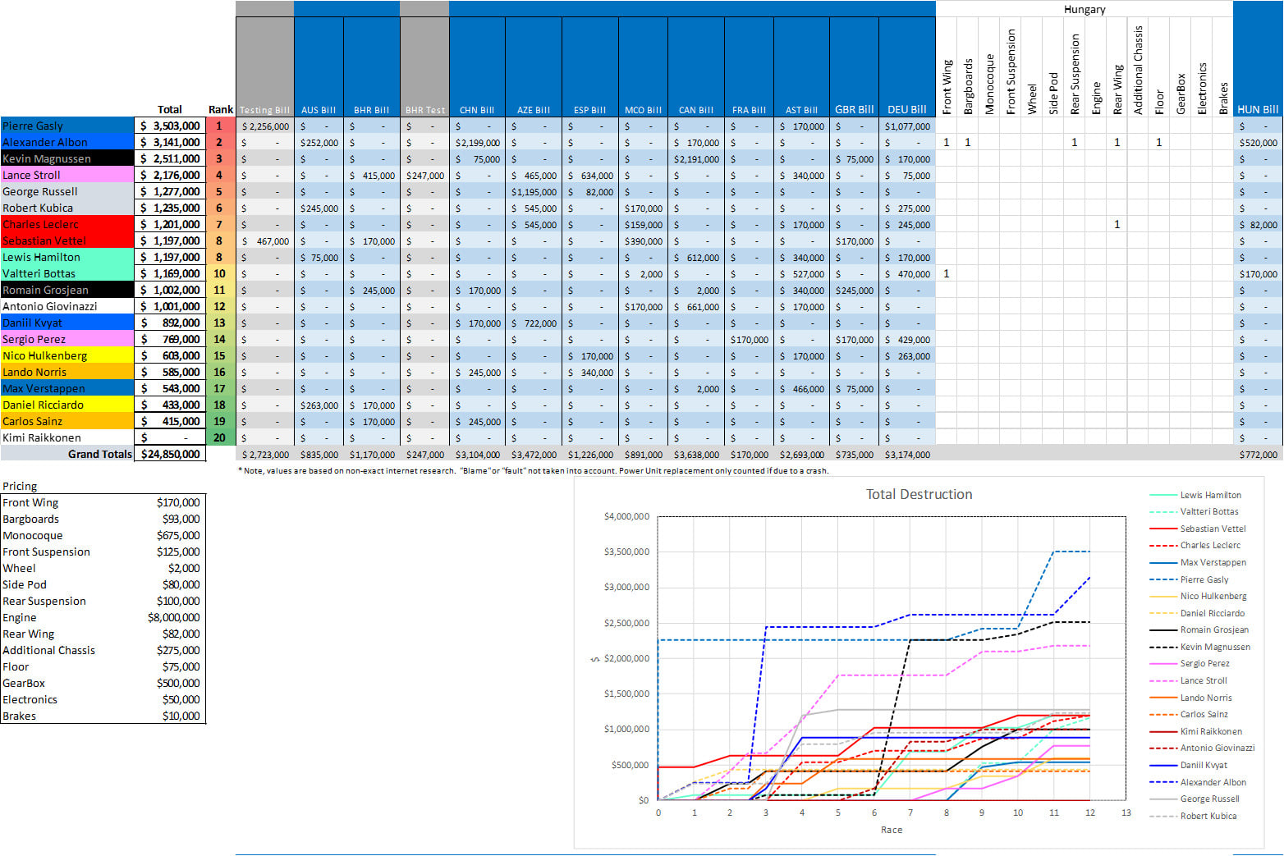Select the Front Wing label in Pricing table
Viewport: 1284px width, 856px height.
(x=30, y=502)
